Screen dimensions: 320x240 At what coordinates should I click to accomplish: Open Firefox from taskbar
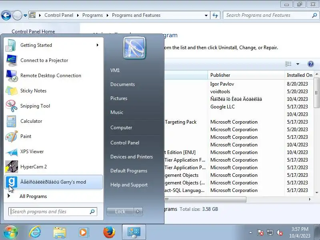coord(109,232)
